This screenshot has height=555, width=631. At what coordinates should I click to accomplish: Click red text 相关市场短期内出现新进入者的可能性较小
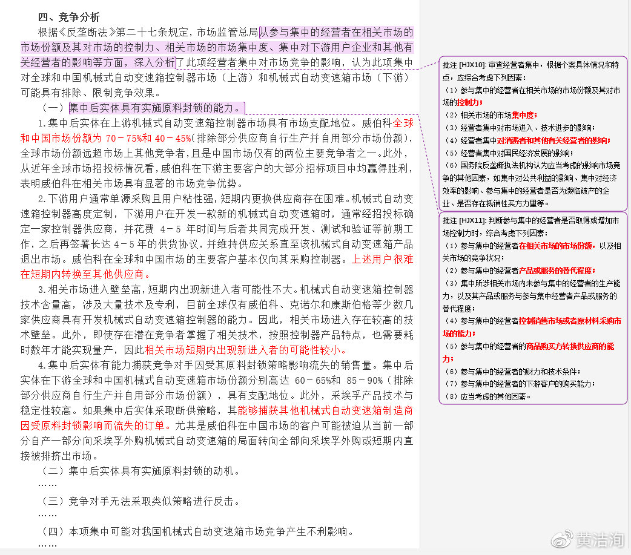pos(245,350)
